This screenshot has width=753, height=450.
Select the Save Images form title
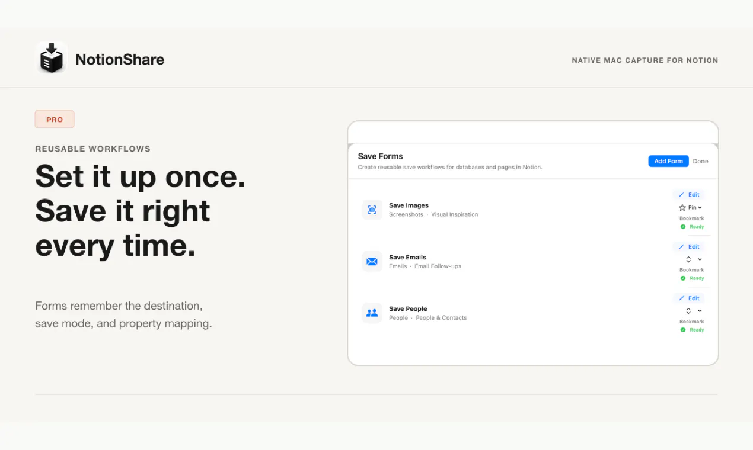pyautogui.click(x=409, y=205)
